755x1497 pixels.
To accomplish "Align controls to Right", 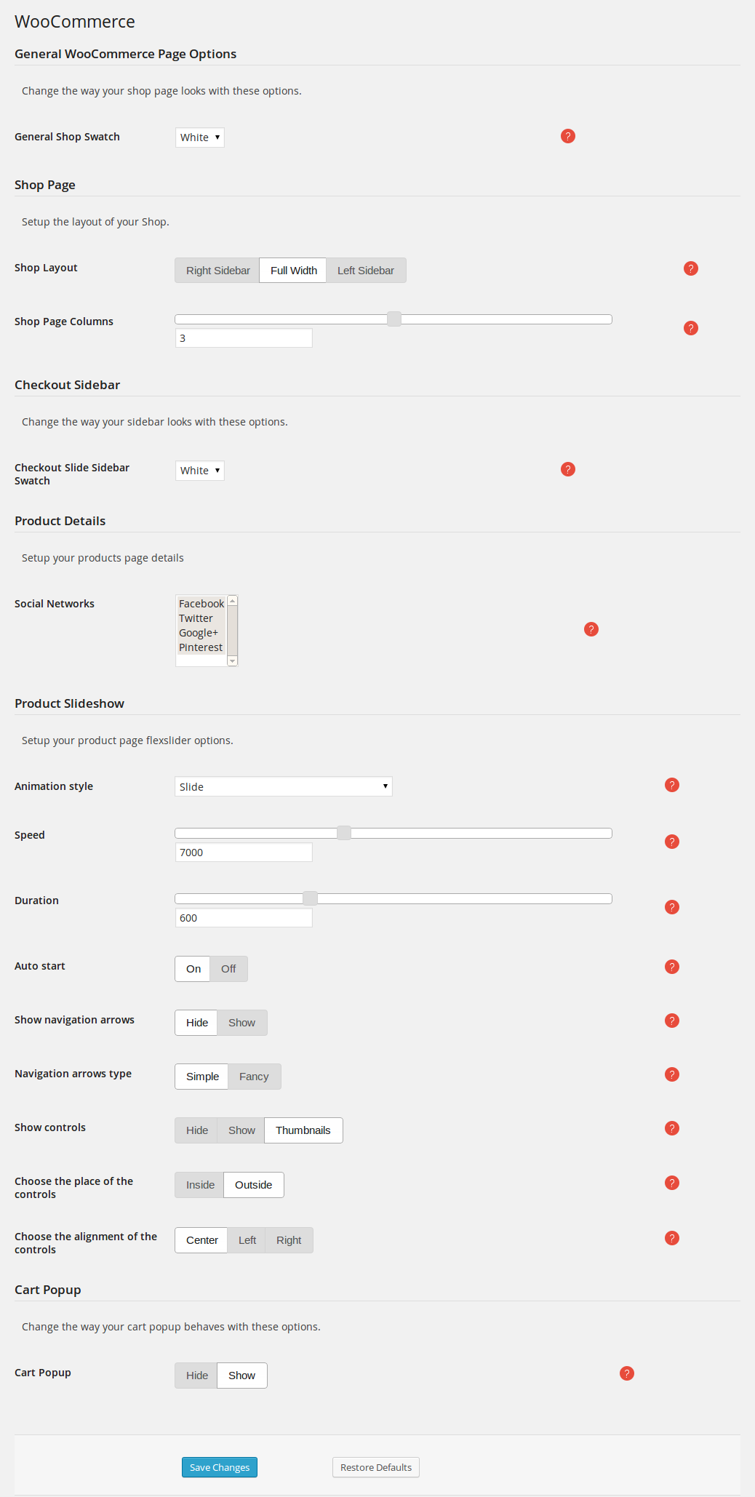I will pyautogui.click(x=289, y=1240).
